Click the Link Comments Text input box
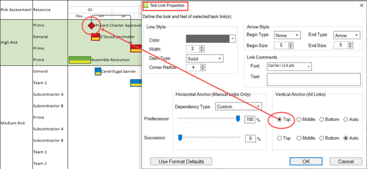 [314, 80]
